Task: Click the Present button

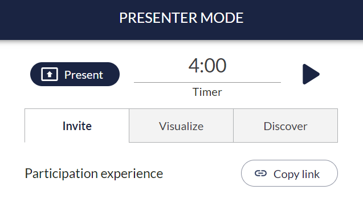Action: pos(75,74)
